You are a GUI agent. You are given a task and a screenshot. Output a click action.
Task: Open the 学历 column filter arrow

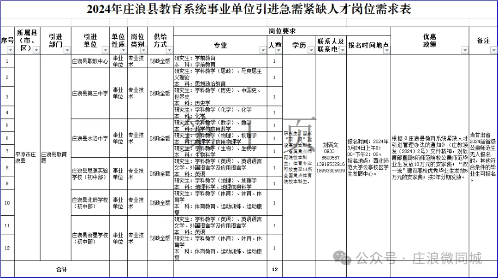pyautogui.click(x=311, y=50)
